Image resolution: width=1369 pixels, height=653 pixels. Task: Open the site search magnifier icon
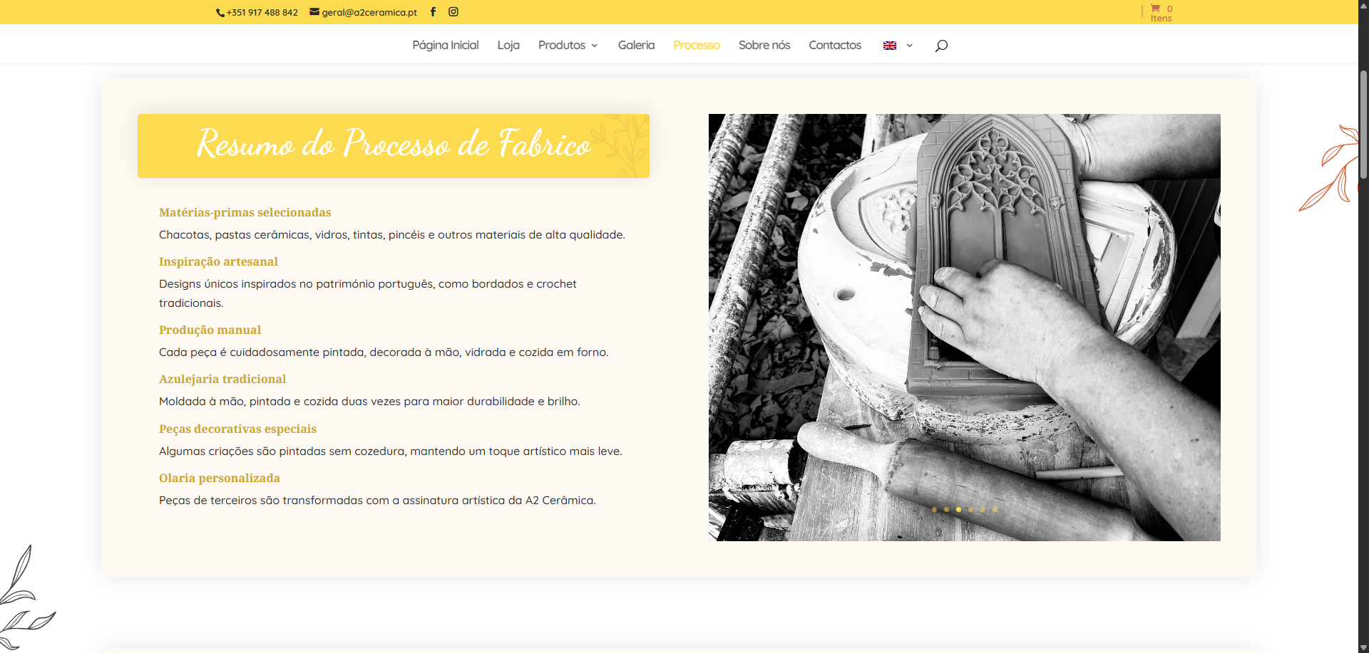click(941, 46)
